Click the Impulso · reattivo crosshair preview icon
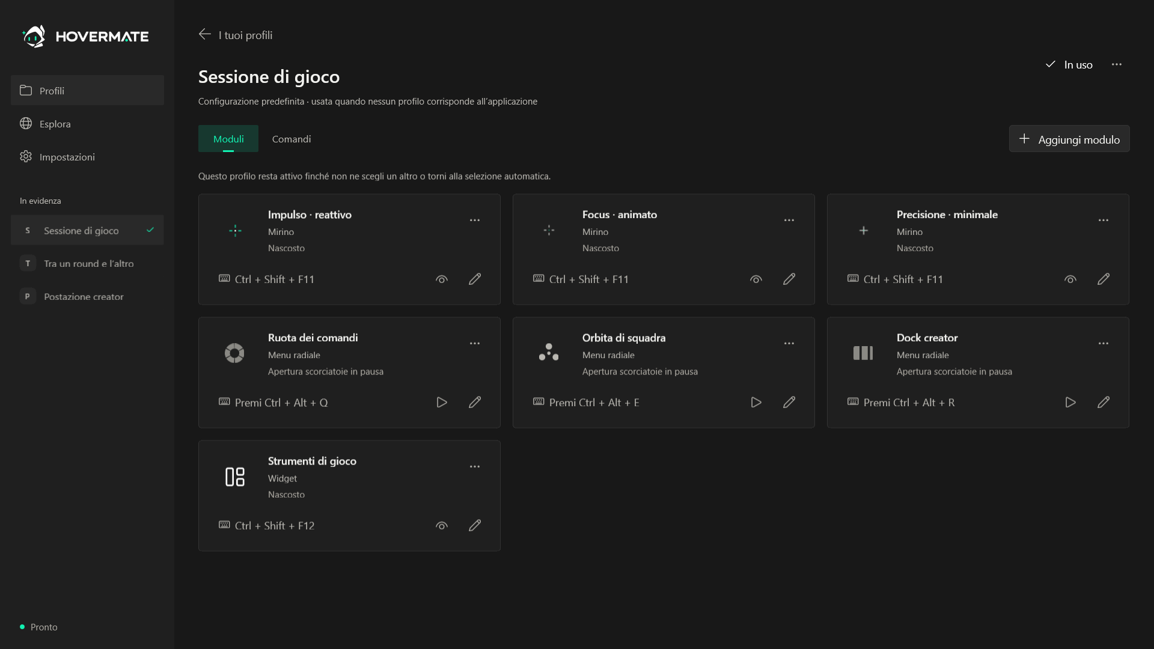 (x=235, y=230)
